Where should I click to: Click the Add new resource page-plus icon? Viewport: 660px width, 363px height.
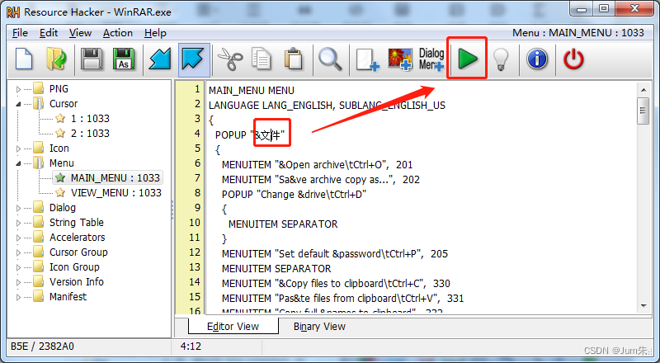point(367,59)
